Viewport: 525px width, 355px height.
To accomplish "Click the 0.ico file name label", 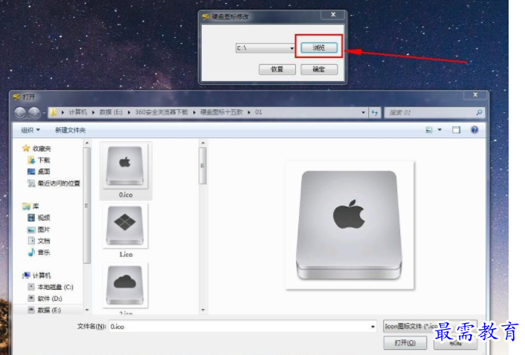I will 126,195.
